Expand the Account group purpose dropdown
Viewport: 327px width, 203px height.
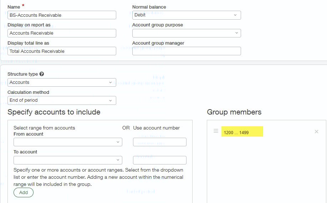[x=187, y=33]
